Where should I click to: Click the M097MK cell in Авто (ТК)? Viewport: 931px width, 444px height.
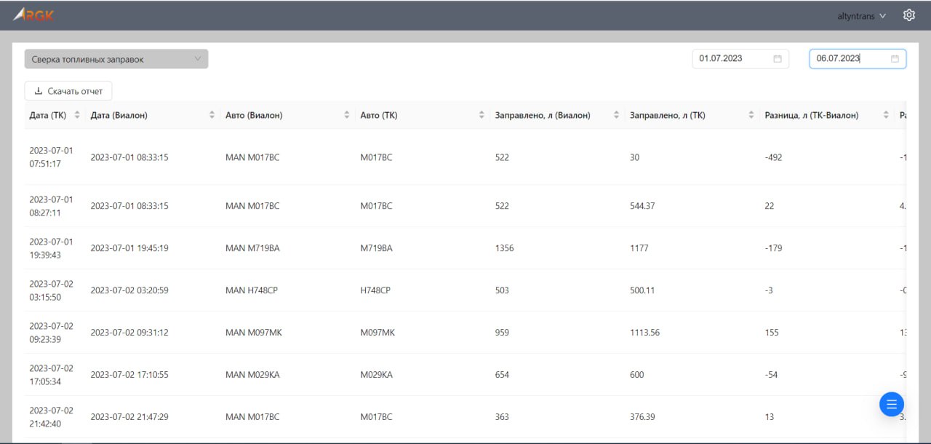click(377, 333)
